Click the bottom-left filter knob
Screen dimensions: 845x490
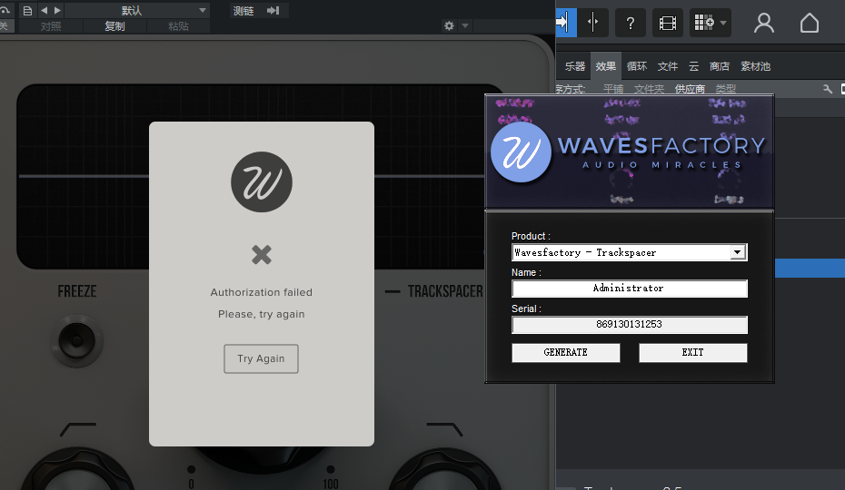tap(78, 470)
